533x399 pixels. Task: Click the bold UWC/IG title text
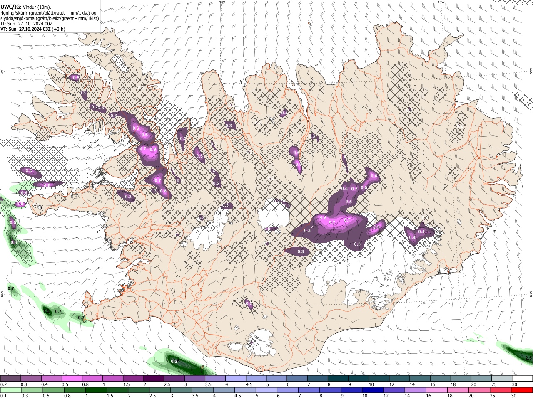(x=10, y=7)
